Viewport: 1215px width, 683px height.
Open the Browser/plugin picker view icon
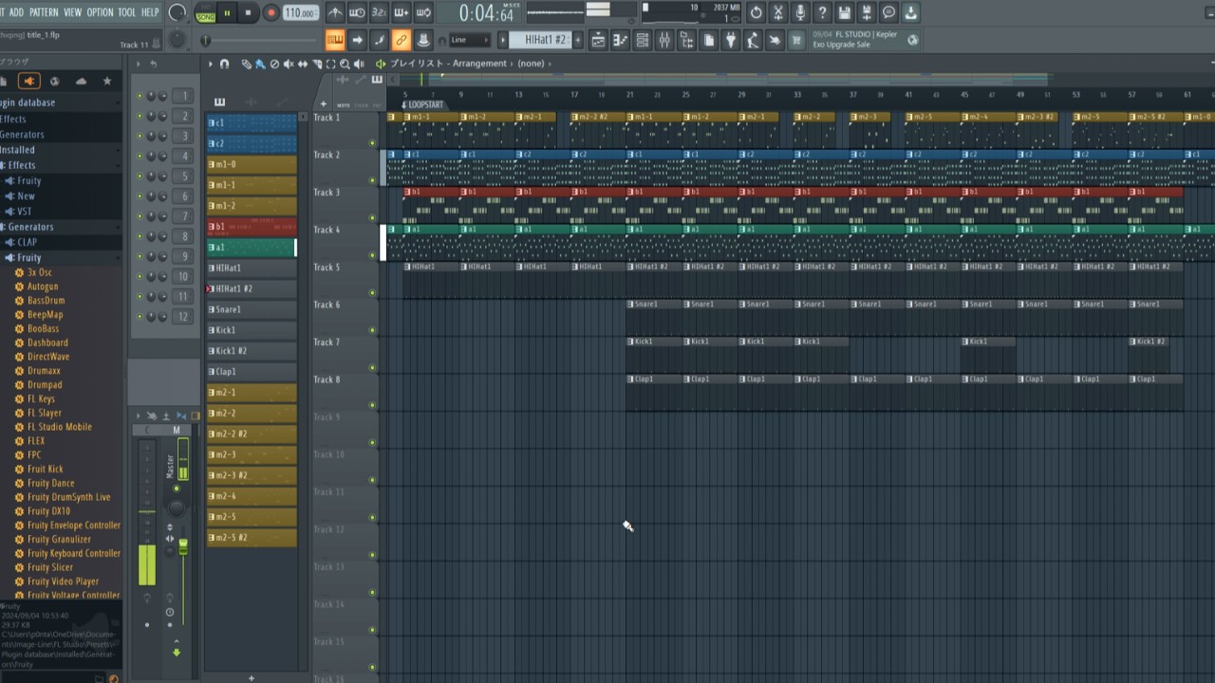[685, 40]
